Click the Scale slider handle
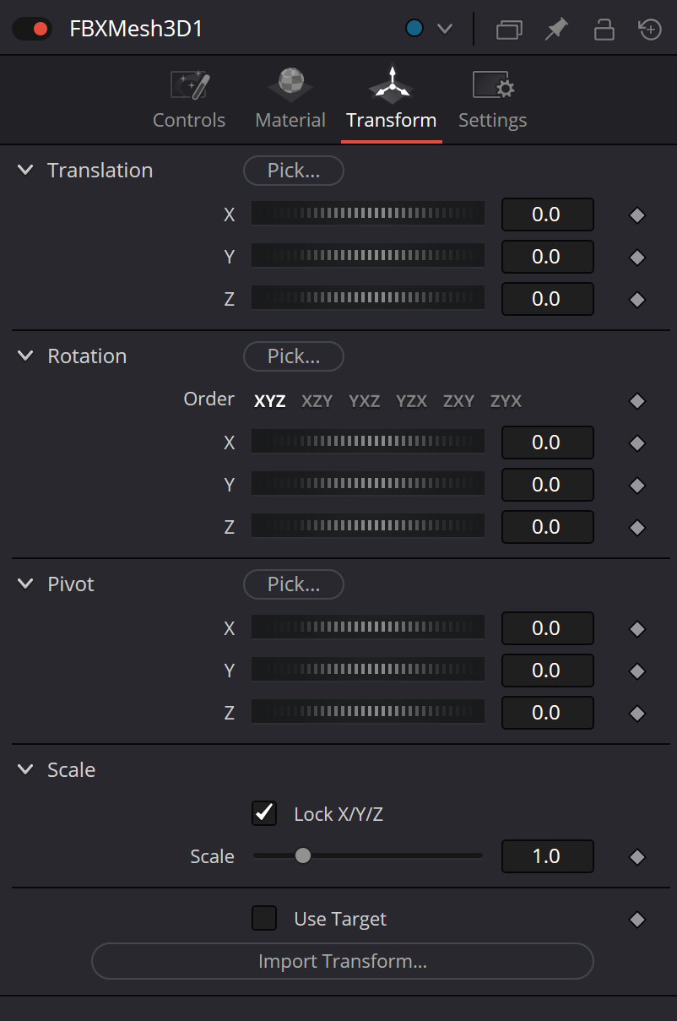 (303, 855)
